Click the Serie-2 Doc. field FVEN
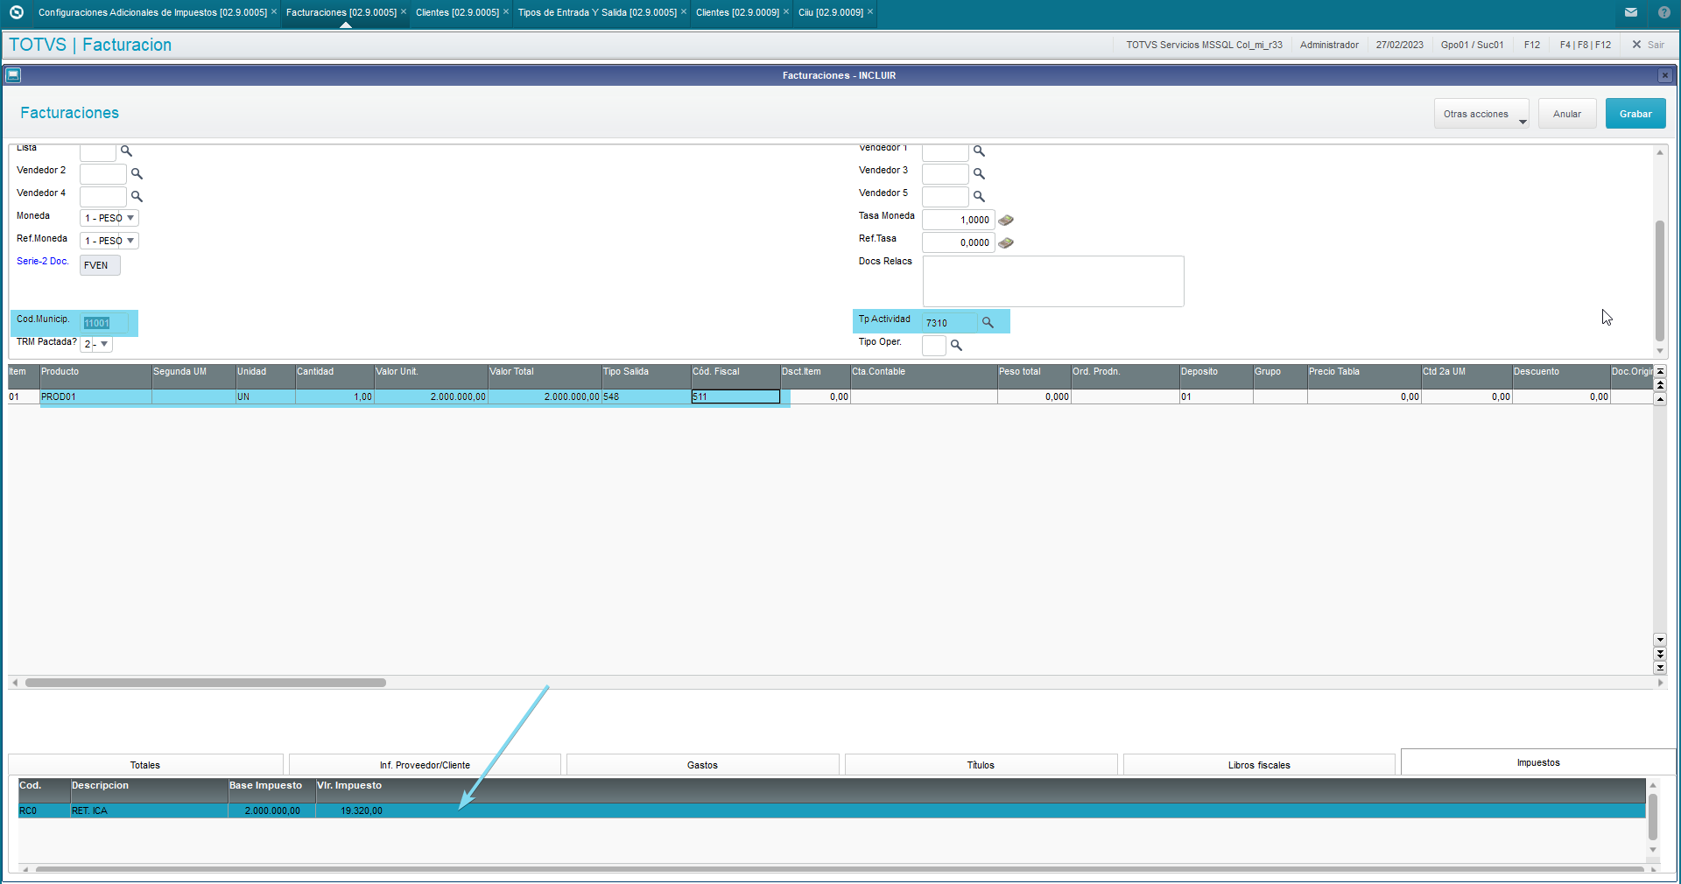 click(x=100, y=265)
